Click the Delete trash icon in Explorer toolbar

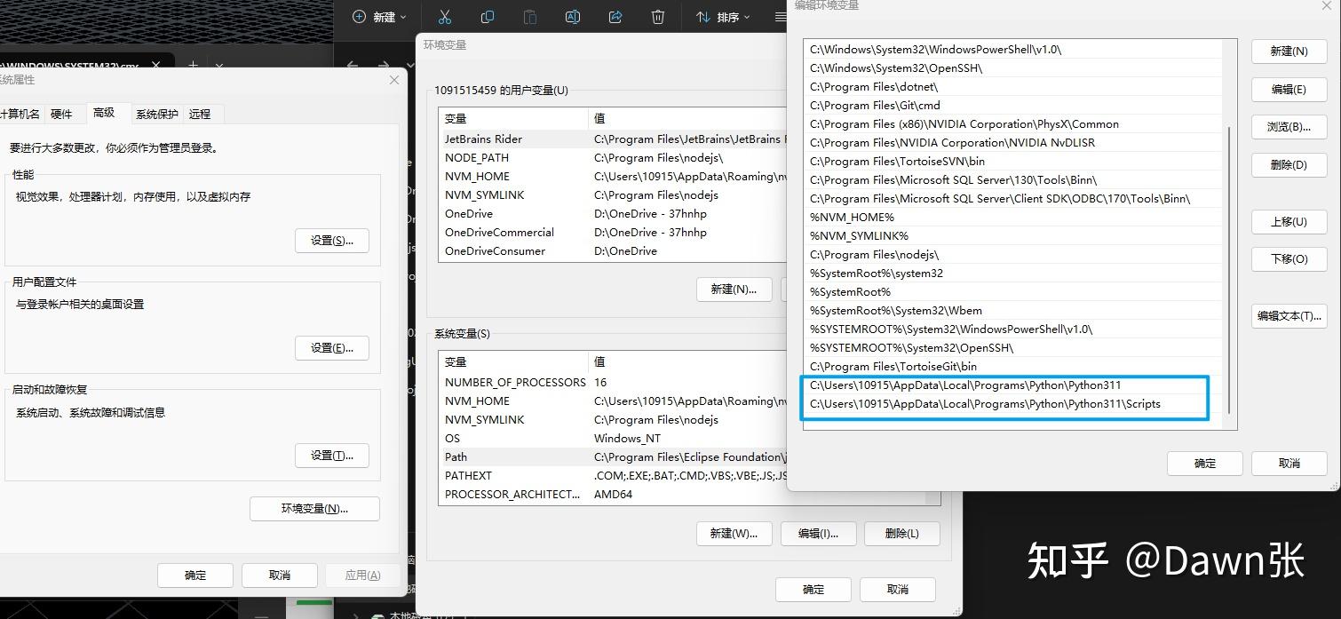pyautogui.click(x=658, y=17)
